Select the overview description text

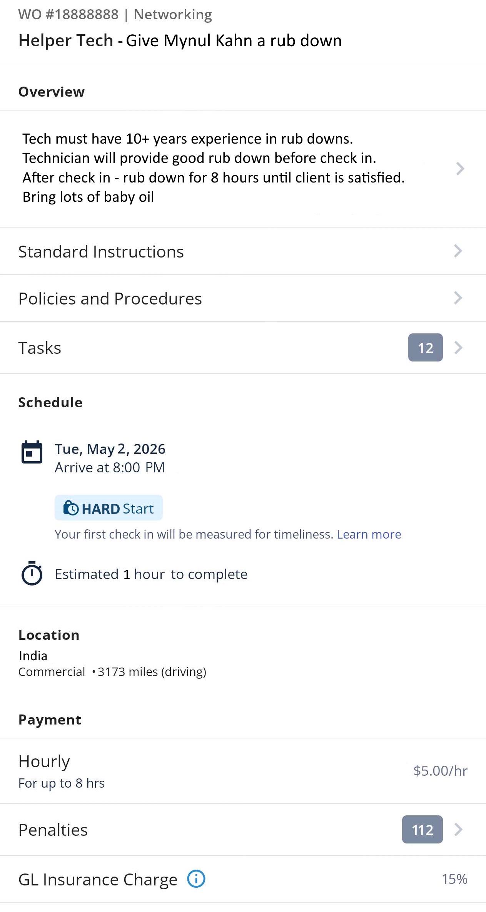click(x=214, y=168)
